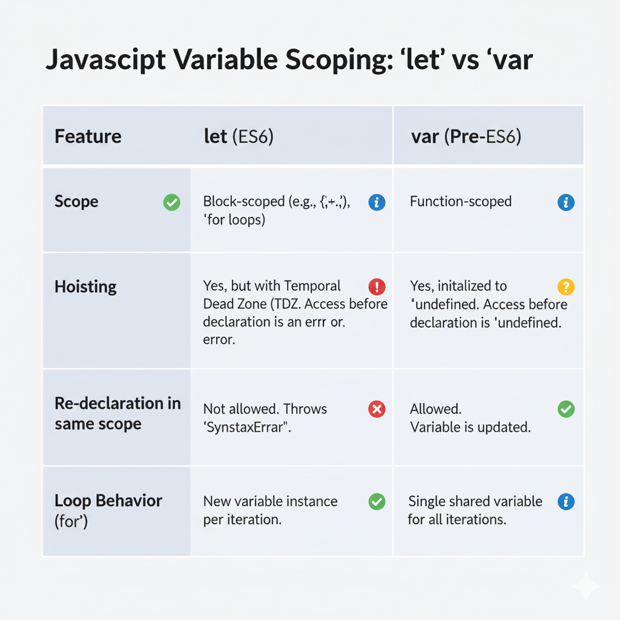
Task: Click the green checkmark beside the Scope label
Action: (x=172, y=202)
